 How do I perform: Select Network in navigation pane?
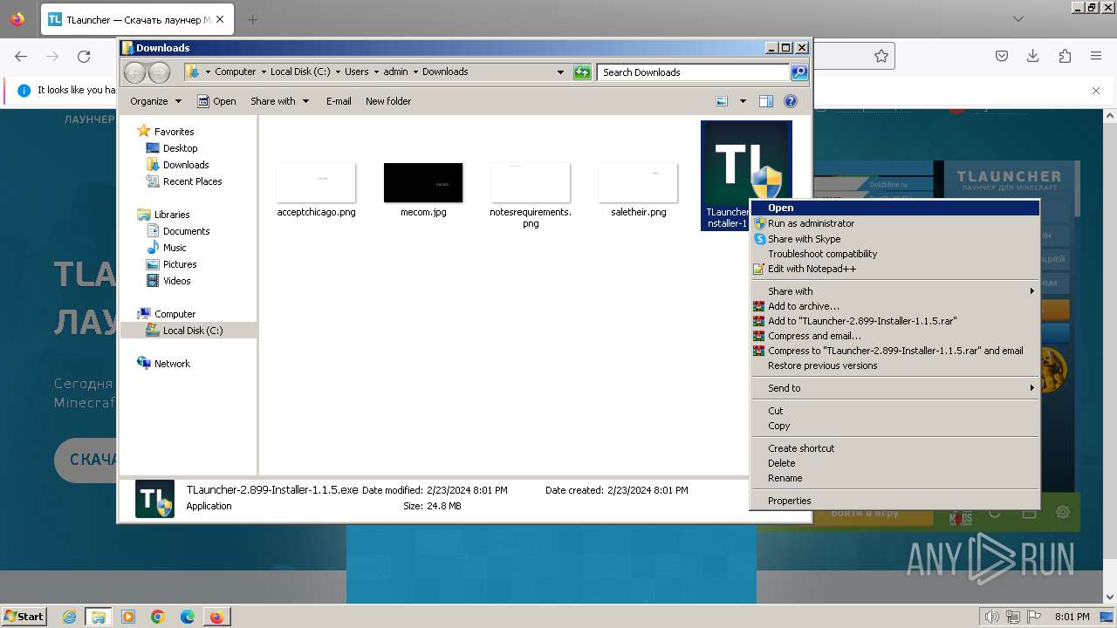click(x=172, y=364)
